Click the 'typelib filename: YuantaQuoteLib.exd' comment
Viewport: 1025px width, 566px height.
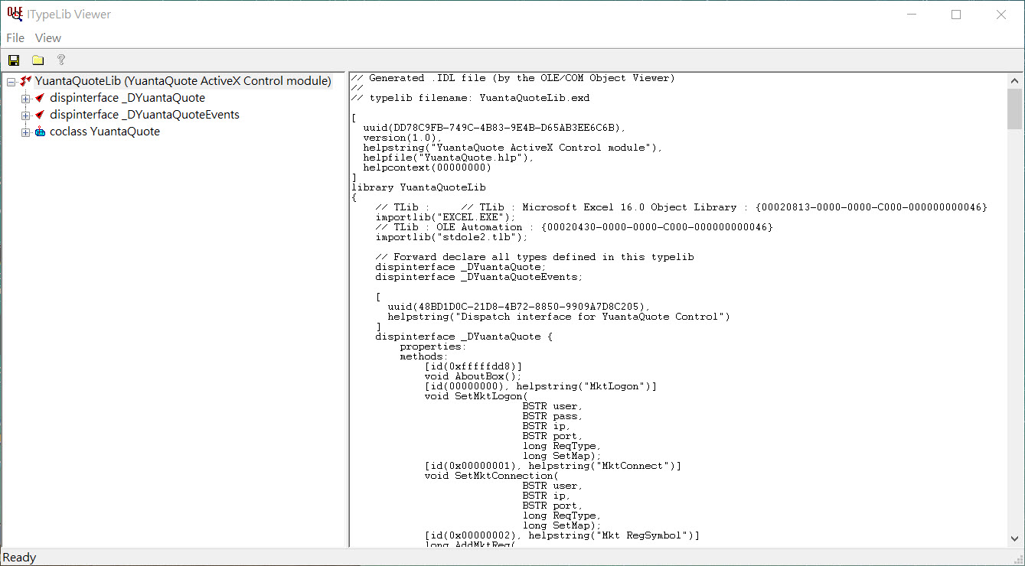(471, 98)
